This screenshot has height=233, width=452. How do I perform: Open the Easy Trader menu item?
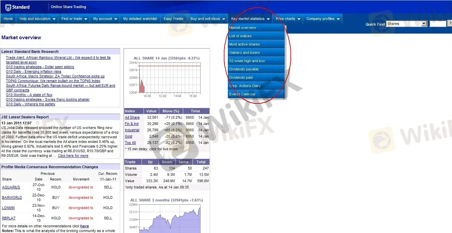(174, 19)
